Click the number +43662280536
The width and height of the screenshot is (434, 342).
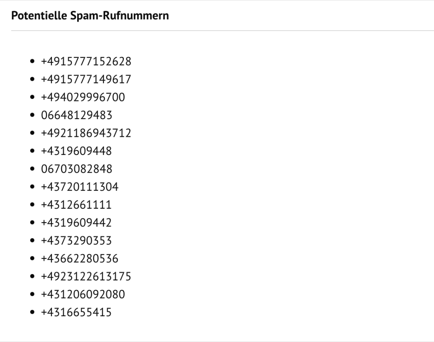[x=80, y=258]
